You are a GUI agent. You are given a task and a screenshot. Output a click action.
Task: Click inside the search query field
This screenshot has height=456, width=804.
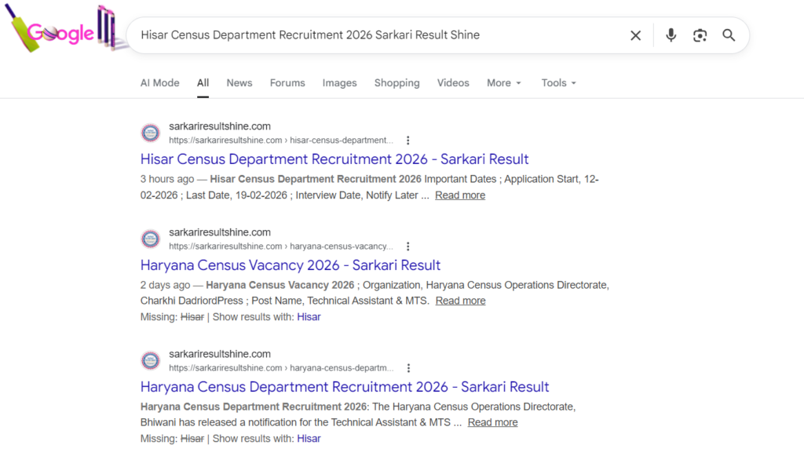coord(377,35)
